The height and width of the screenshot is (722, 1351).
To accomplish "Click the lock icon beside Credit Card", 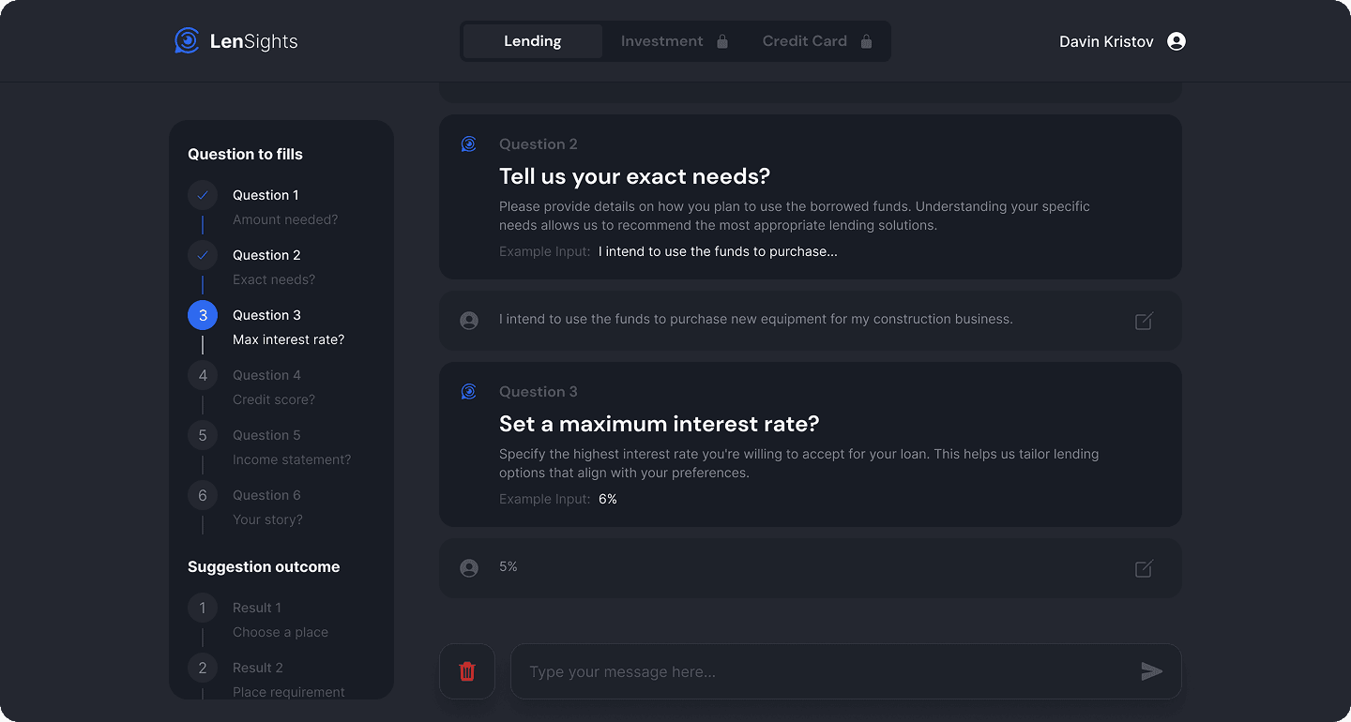I will click(866, 41).
